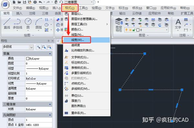Choose 文字样式(S)... menu item
This screenshot has height=128, width=194.
point(86,57)
